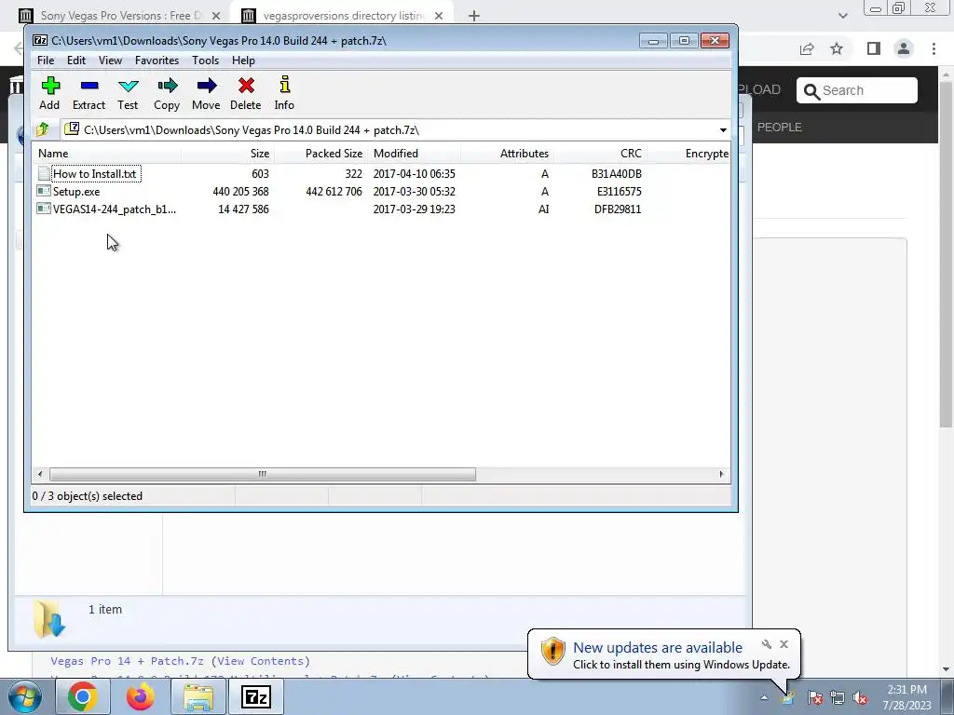Dismiss the Windows Update notification
Screen dimensions: 954x715
784,644
